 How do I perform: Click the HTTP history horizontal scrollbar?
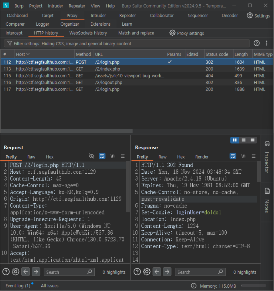click(x=66, y=131)
